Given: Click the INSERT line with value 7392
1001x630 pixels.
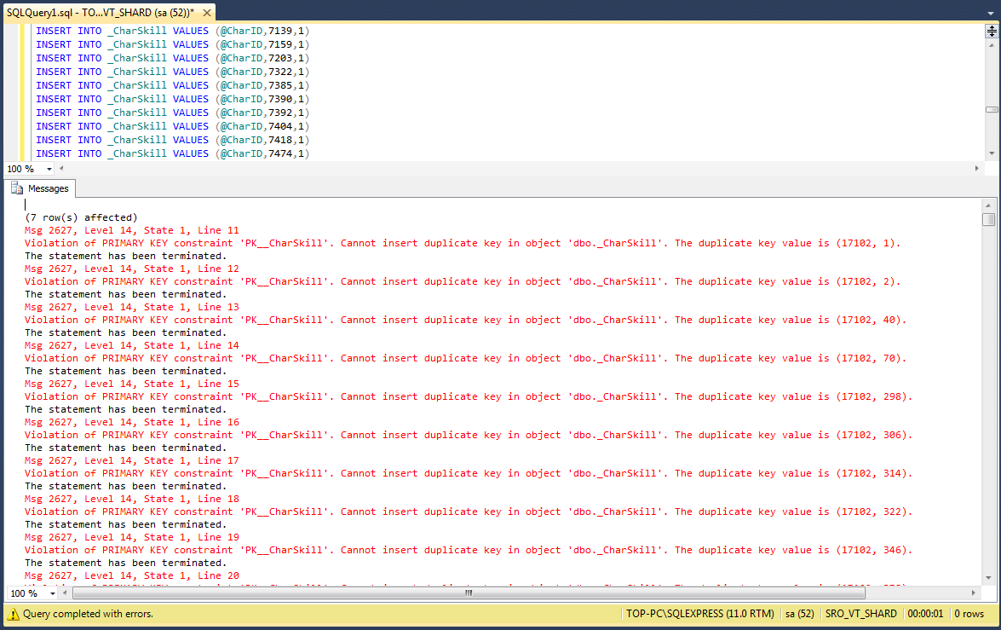Looking at the screenshot, I should click(172, 113).
